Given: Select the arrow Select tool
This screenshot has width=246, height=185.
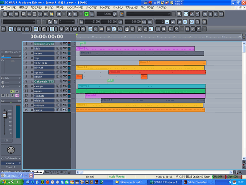Looking at the screenshot, I should click(11, 29).
